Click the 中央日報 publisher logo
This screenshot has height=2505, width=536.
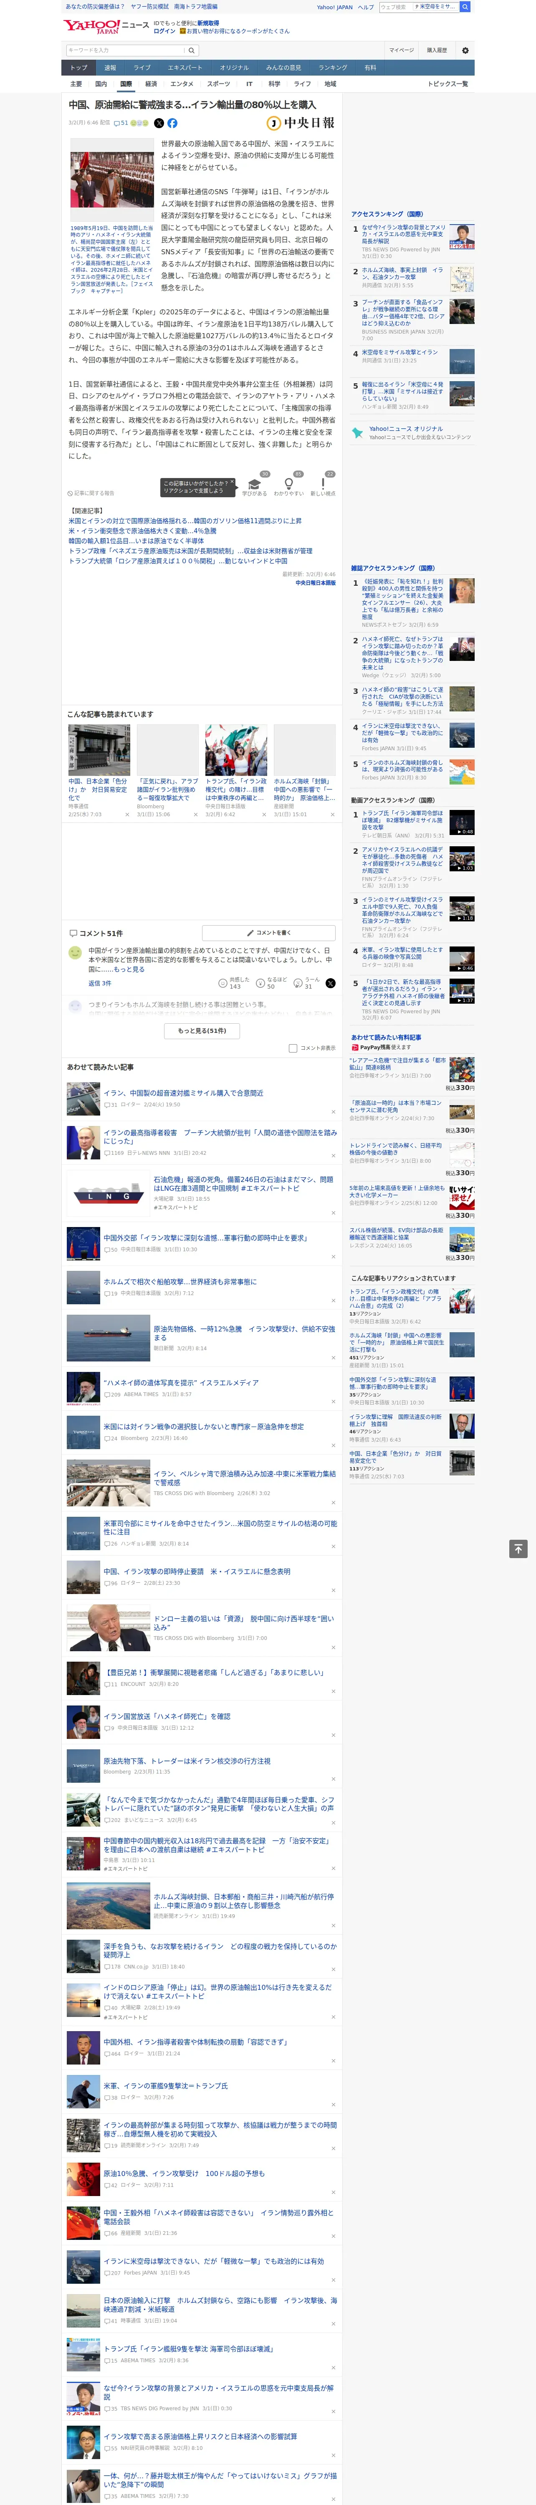(301, 124)
